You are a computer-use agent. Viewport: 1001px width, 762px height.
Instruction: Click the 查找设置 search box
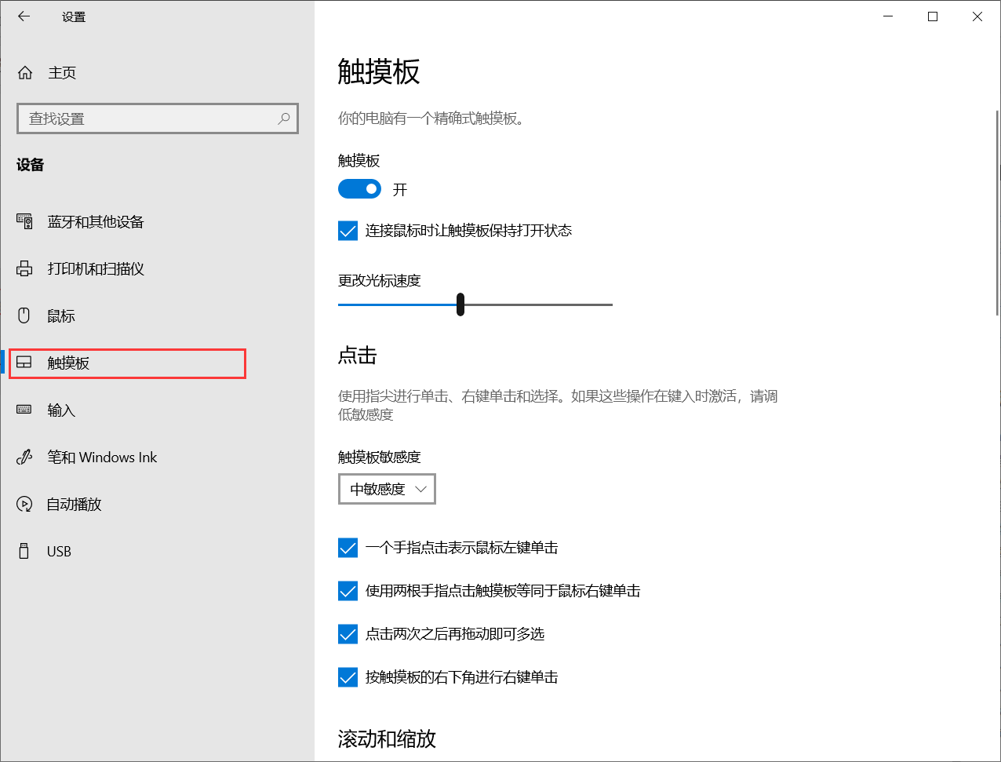(157, 118)
